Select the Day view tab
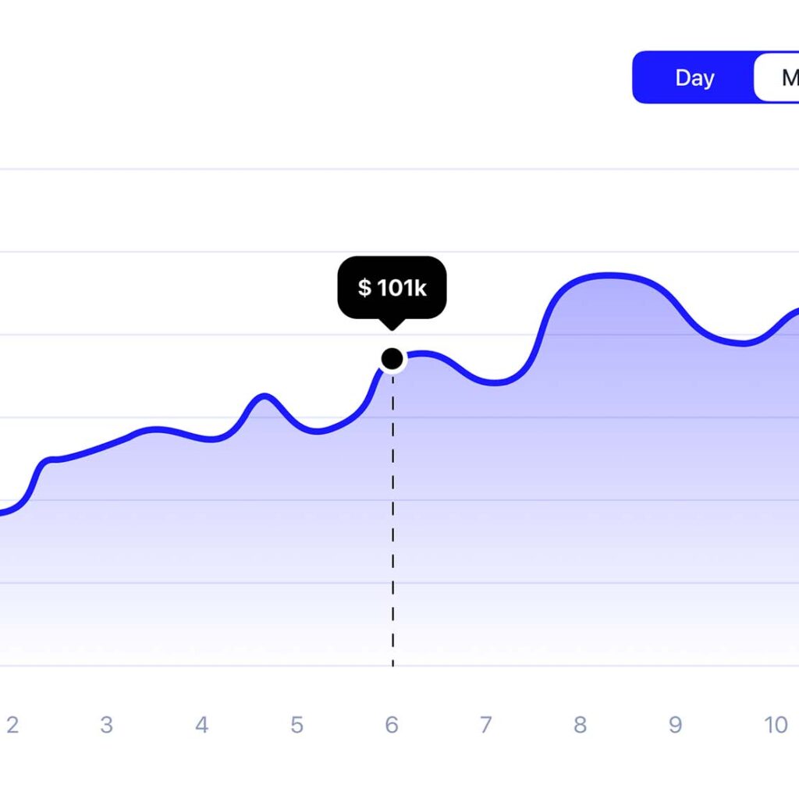The image size is (799, 799). coord(694,78)
